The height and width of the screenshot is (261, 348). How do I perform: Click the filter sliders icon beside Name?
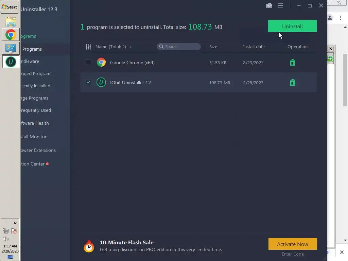pyautogui.click(x=88, y=47)
